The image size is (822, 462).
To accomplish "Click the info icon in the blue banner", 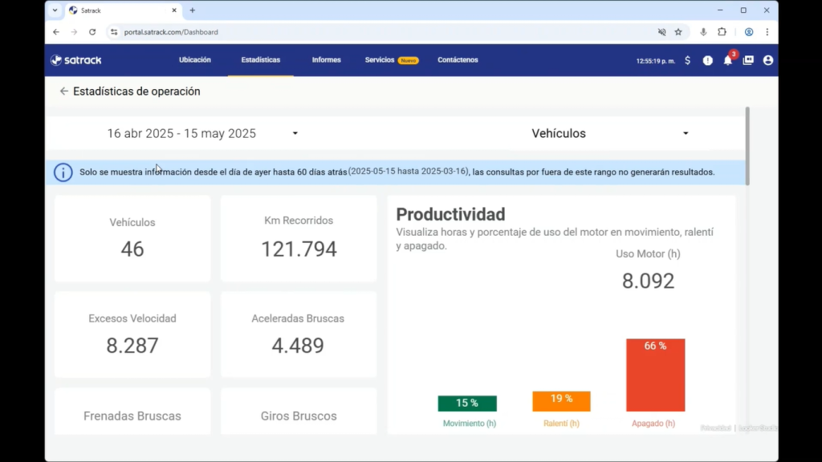I will tap(63, 172).
